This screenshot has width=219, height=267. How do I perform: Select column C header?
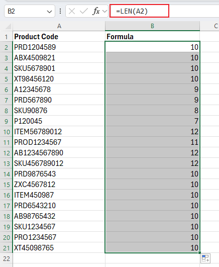pos(209,26)
